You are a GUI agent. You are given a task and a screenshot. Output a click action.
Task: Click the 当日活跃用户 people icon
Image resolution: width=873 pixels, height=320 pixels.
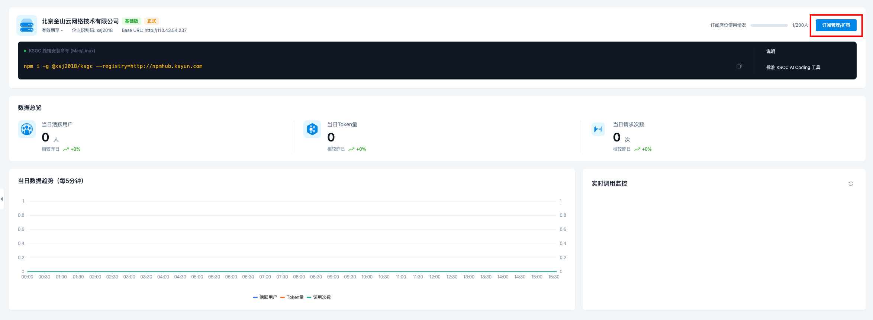27,129
